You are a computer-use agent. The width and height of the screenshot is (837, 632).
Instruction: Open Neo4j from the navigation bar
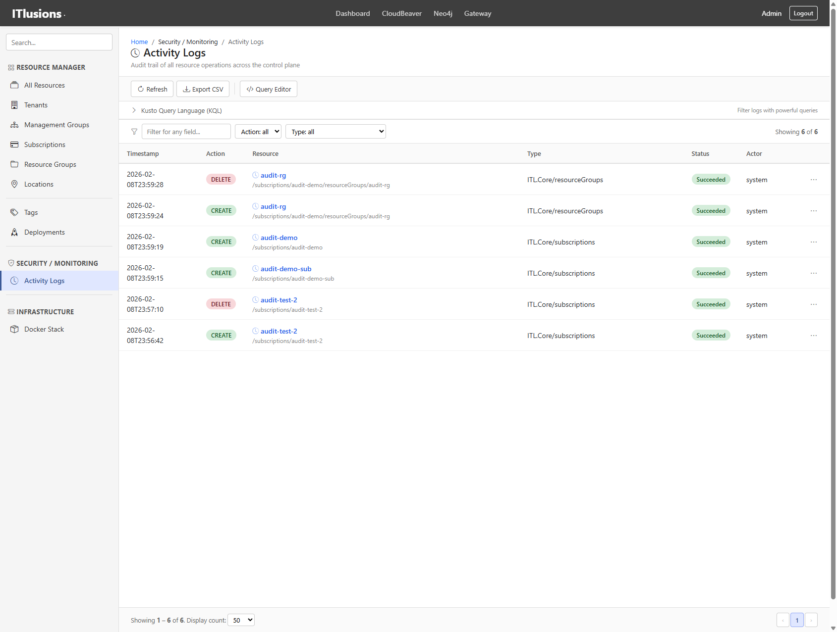coord(443,13)
